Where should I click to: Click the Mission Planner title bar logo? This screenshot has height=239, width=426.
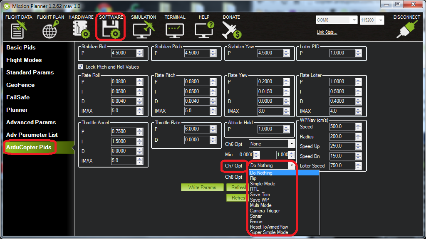pos(7,6)
